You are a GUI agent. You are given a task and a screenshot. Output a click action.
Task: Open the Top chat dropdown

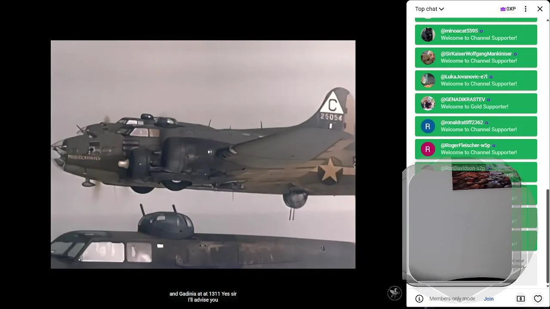coord(429,9)
